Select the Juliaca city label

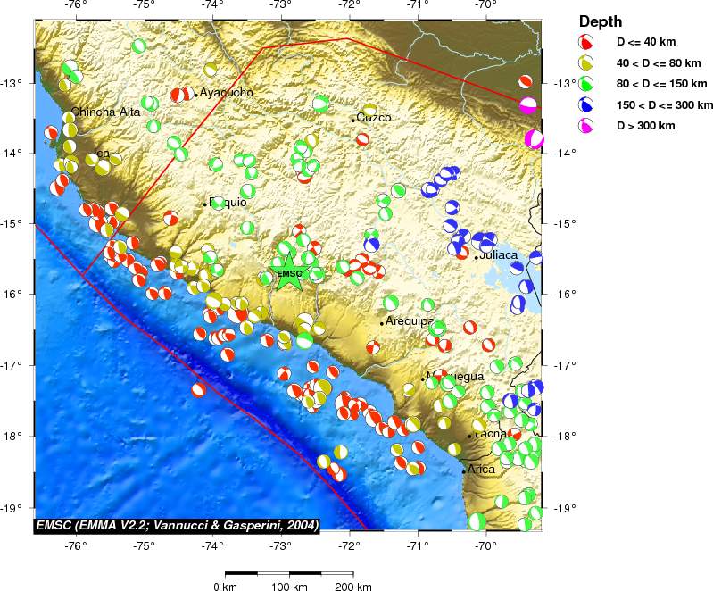click(x=498, y=255)
